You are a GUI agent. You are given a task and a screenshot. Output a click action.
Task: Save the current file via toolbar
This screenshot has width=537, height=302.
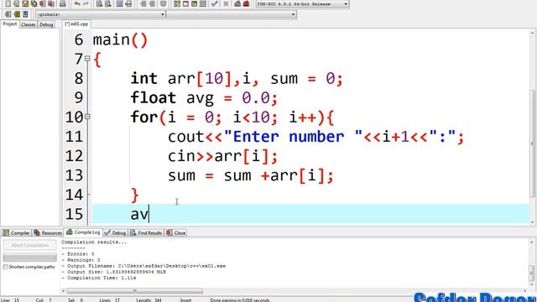pos(25,3)
